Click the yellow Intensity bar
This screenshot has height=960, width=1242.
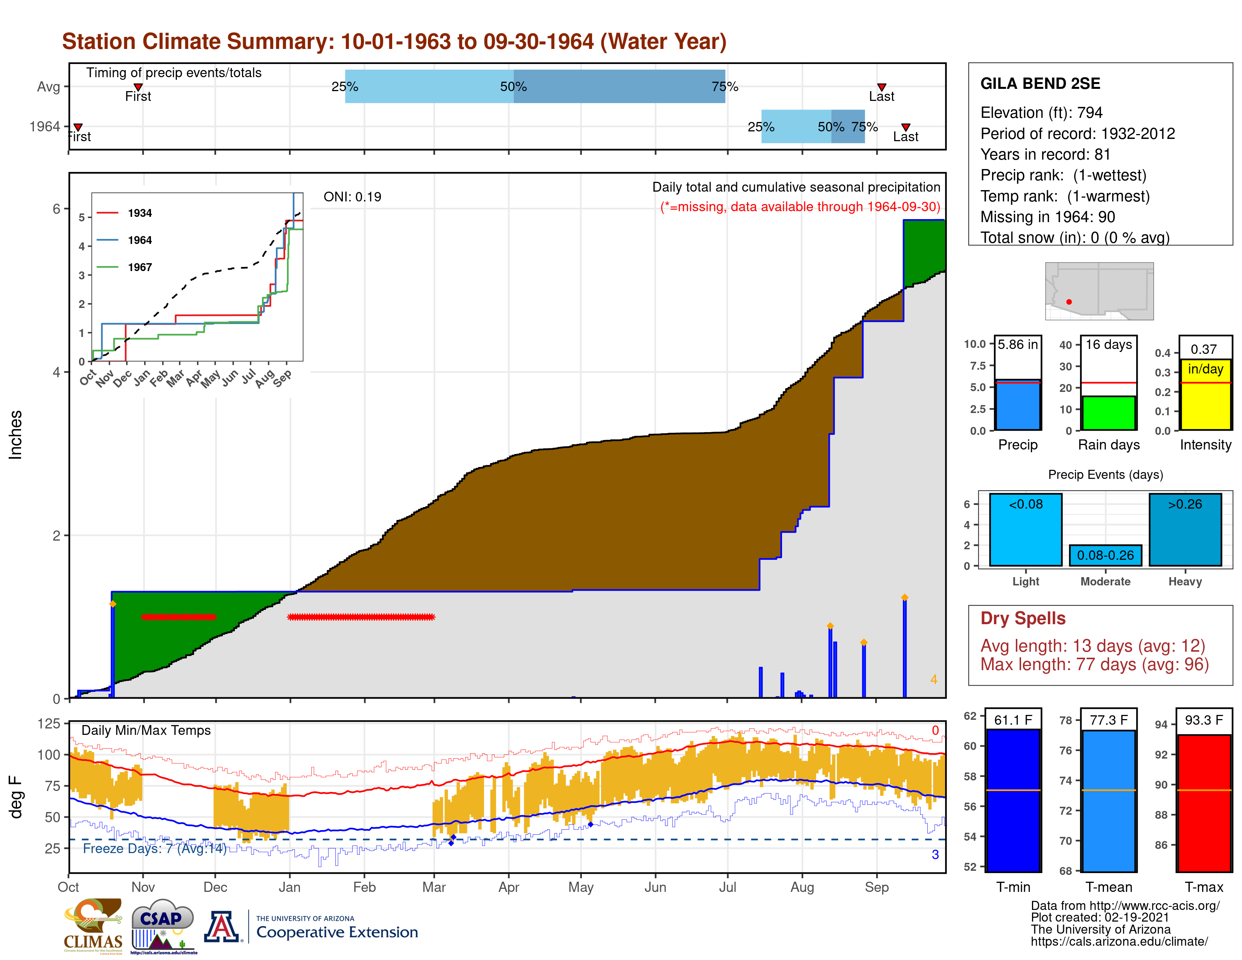click(1205, 394)
